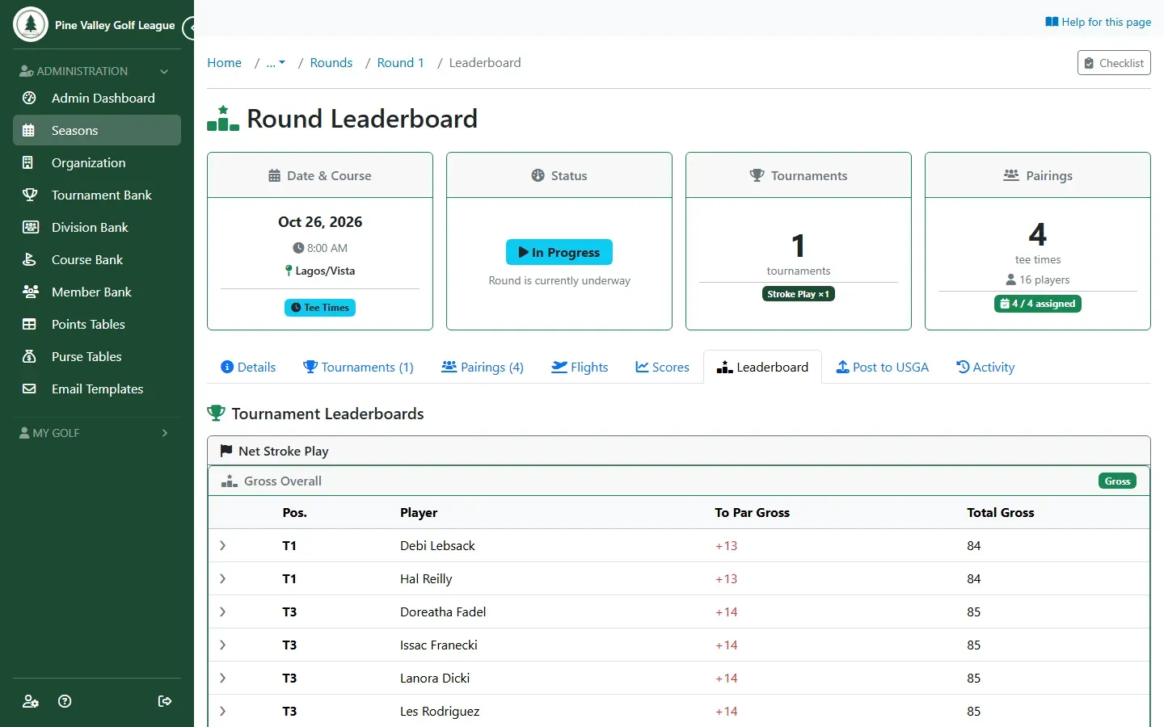Open the Course Bank page
1164x727 pixels.
pos(97,259)
